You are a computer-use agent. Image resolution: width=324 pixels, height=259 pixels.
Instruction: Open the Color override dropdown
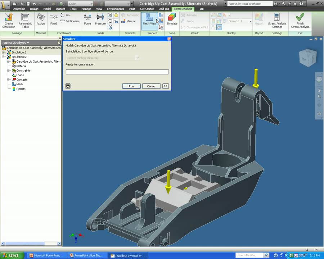pyautogui.click(x=80, y=4)
